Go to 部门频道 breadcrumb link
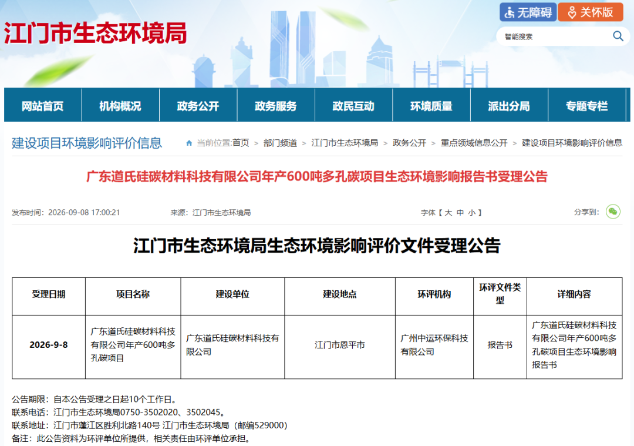 pos(280,143)
